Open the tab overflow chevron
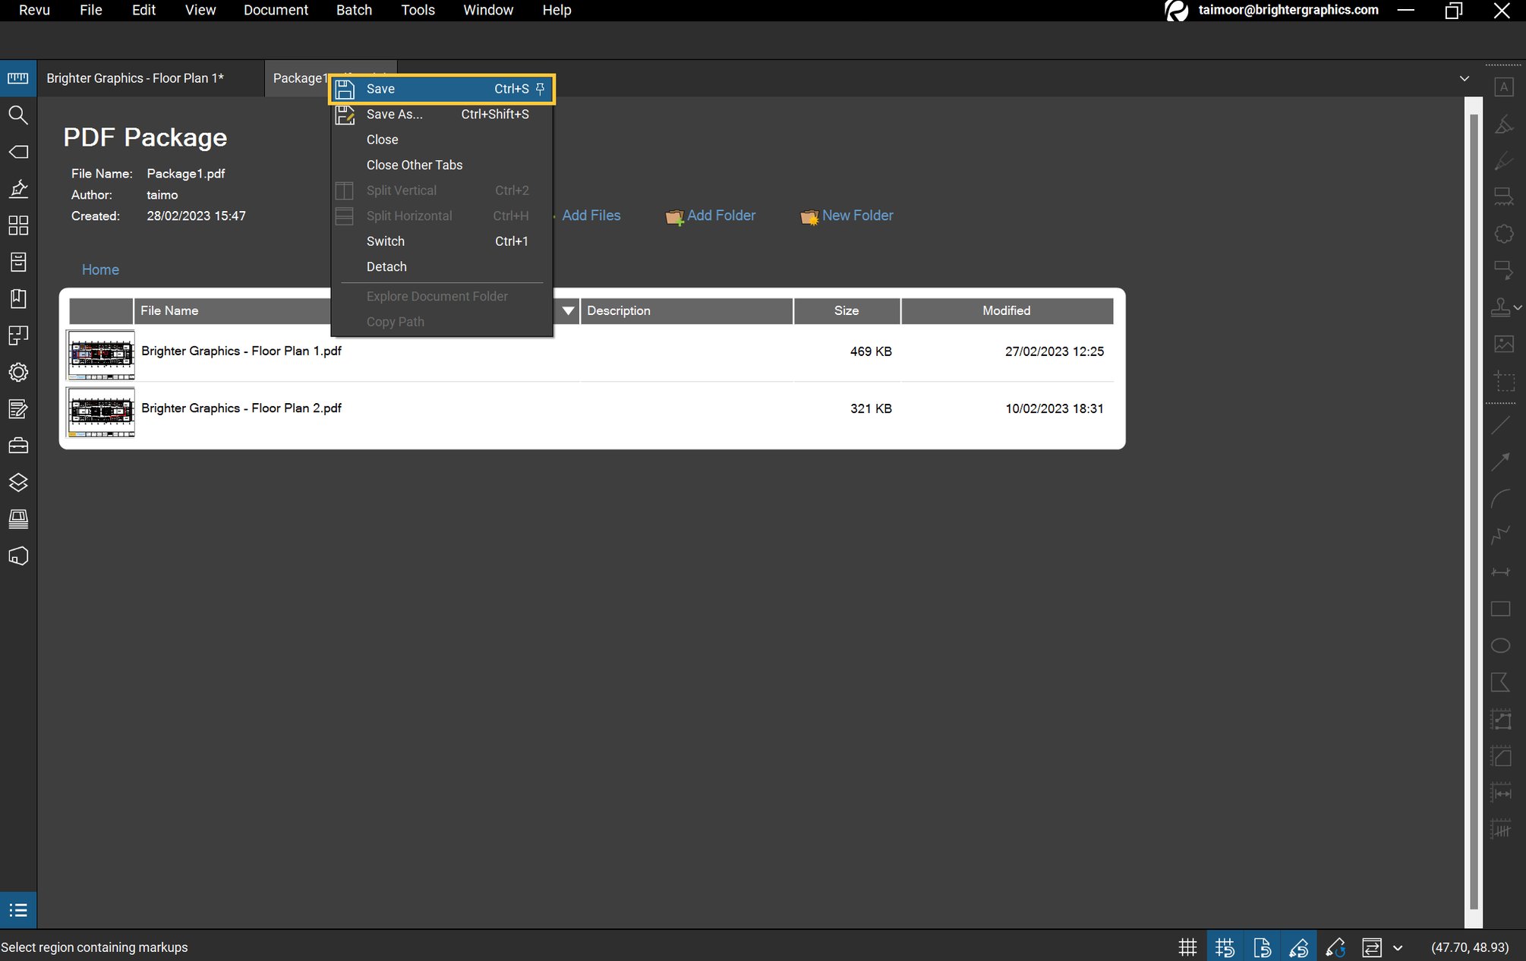 tap(1464, 78)
